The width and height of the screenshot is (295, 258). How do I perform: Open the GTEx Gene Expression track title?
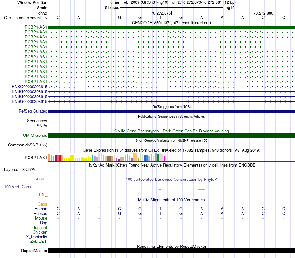[171, 150]
